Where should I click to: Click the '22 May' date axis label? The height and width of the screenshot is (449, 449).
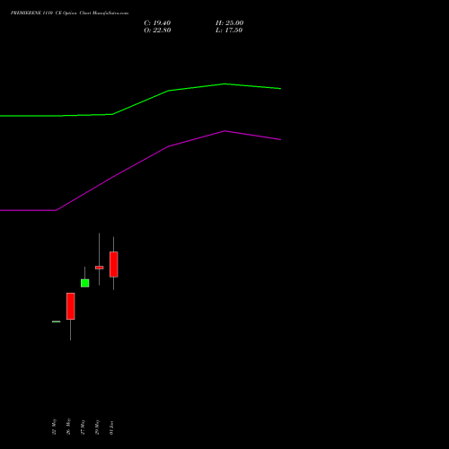pyautogui.click(x=54, y=427)
